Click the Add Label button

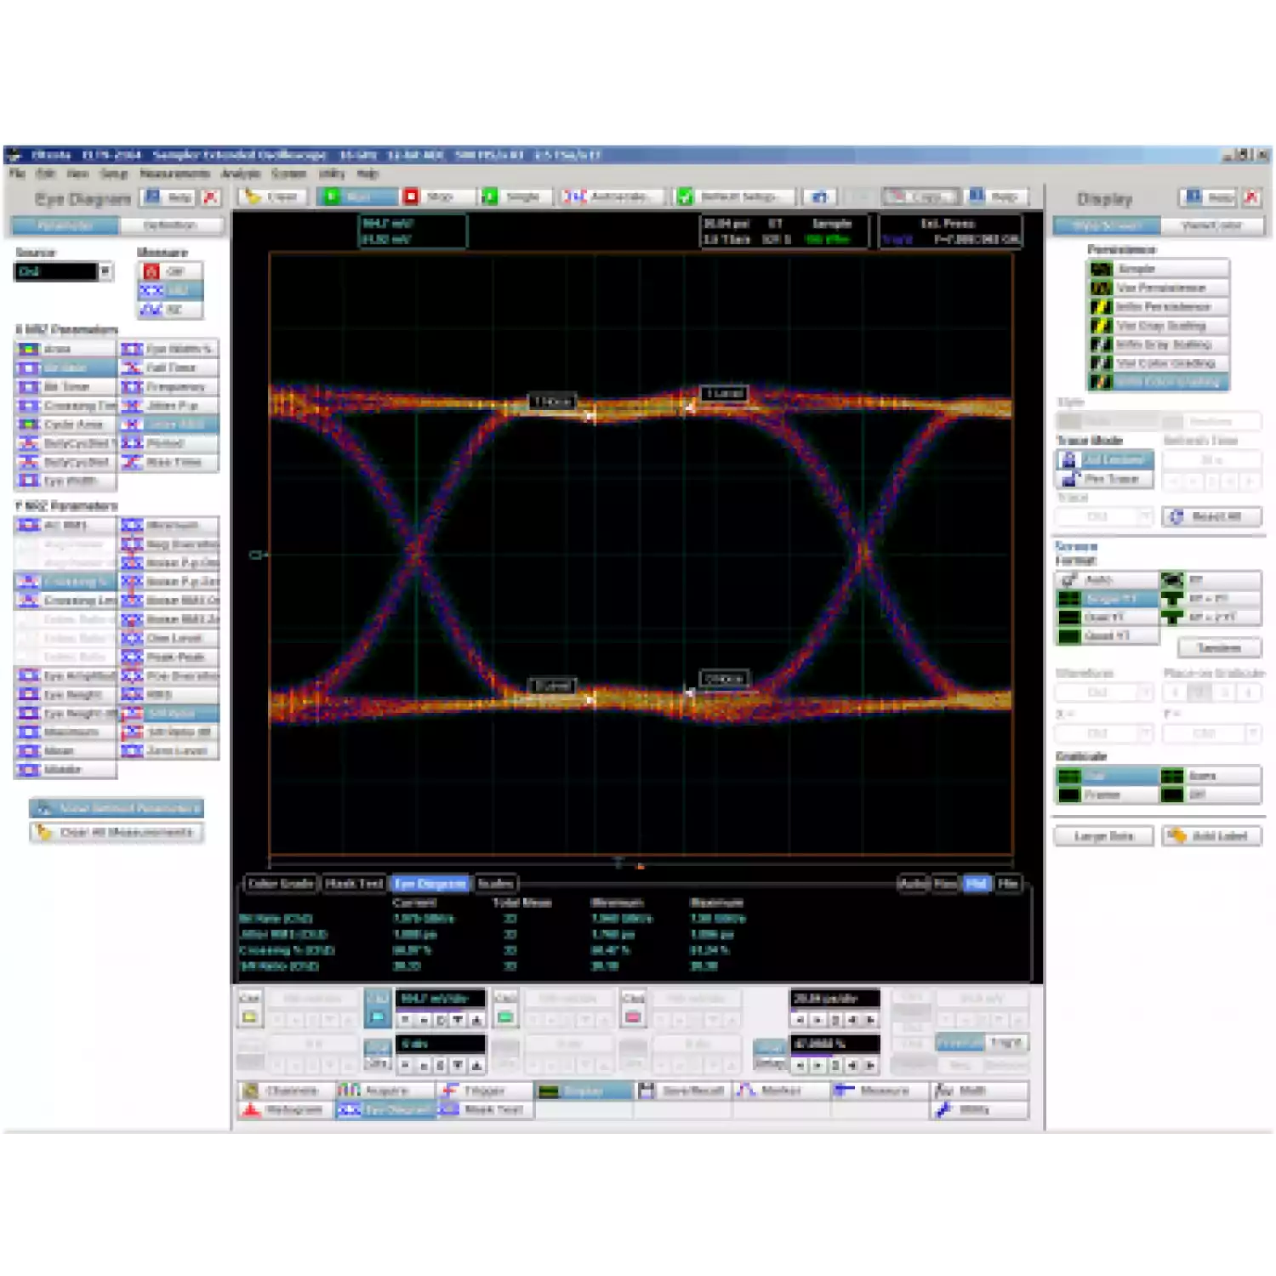click(x=1211, y=836)
